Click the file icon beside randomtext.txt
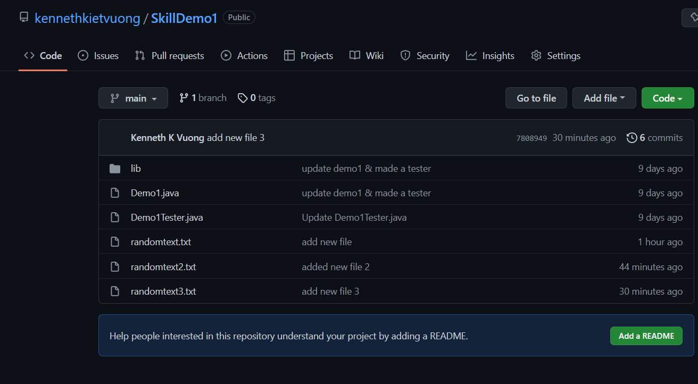This screenshot has width=698, height=384. [115, 242]
